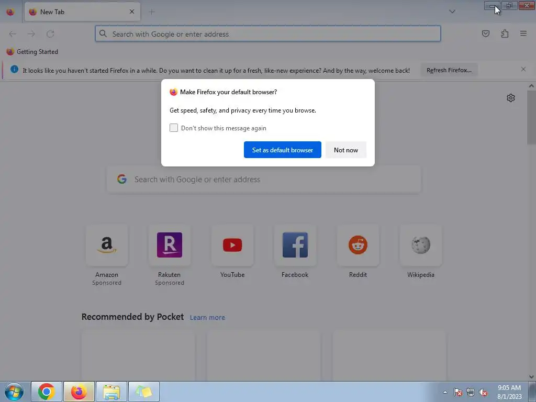Screen dimensions: 536x402
Task: Expand the list all tabs chevron
Action: [452, 12]
